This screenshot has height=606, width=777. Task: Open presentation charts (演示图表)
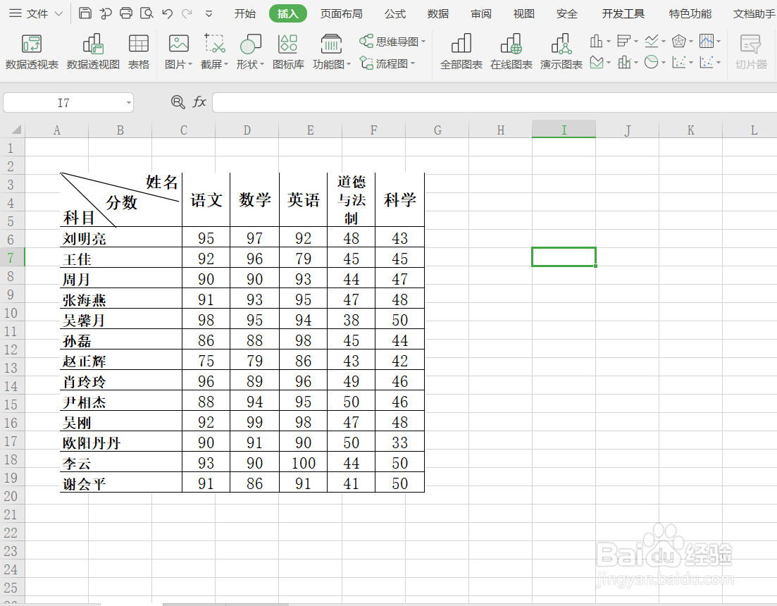tap(561, 51)
